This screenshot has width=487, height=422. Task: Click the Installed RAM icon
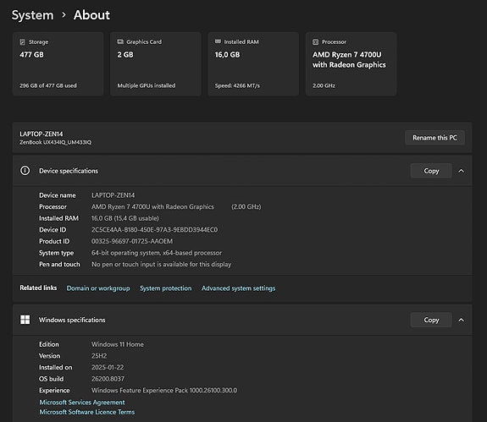coord(218,41)
